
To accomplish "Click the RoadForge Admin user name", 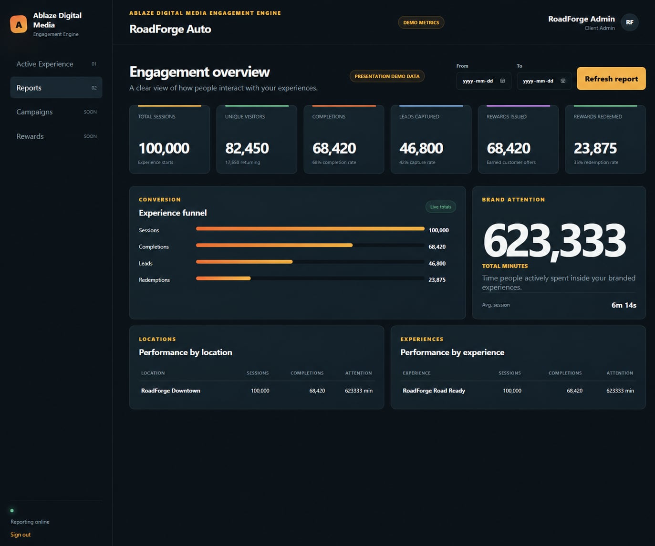I will (x=581, y=19).
